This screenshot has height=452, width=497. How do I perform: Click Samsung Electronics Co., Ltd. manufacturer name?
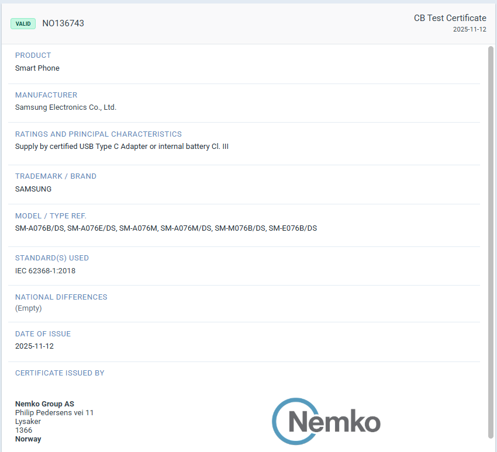65,107
